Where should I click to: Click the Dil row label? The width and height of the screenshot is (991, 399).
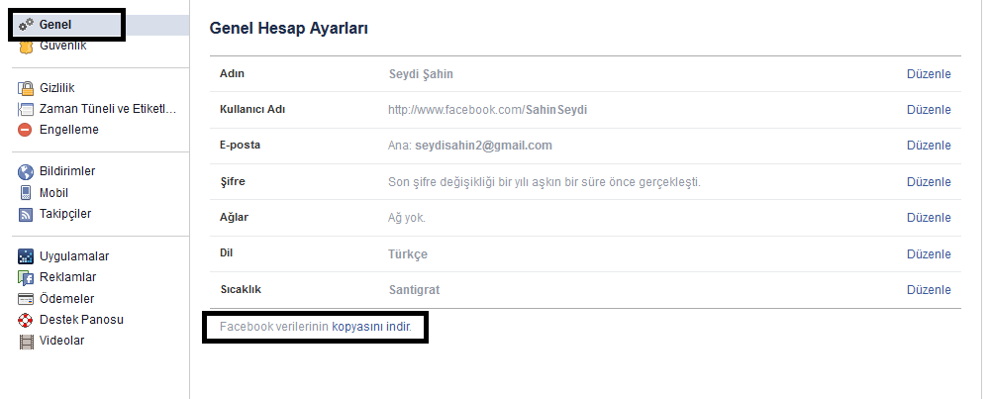[x=226, y=252]
